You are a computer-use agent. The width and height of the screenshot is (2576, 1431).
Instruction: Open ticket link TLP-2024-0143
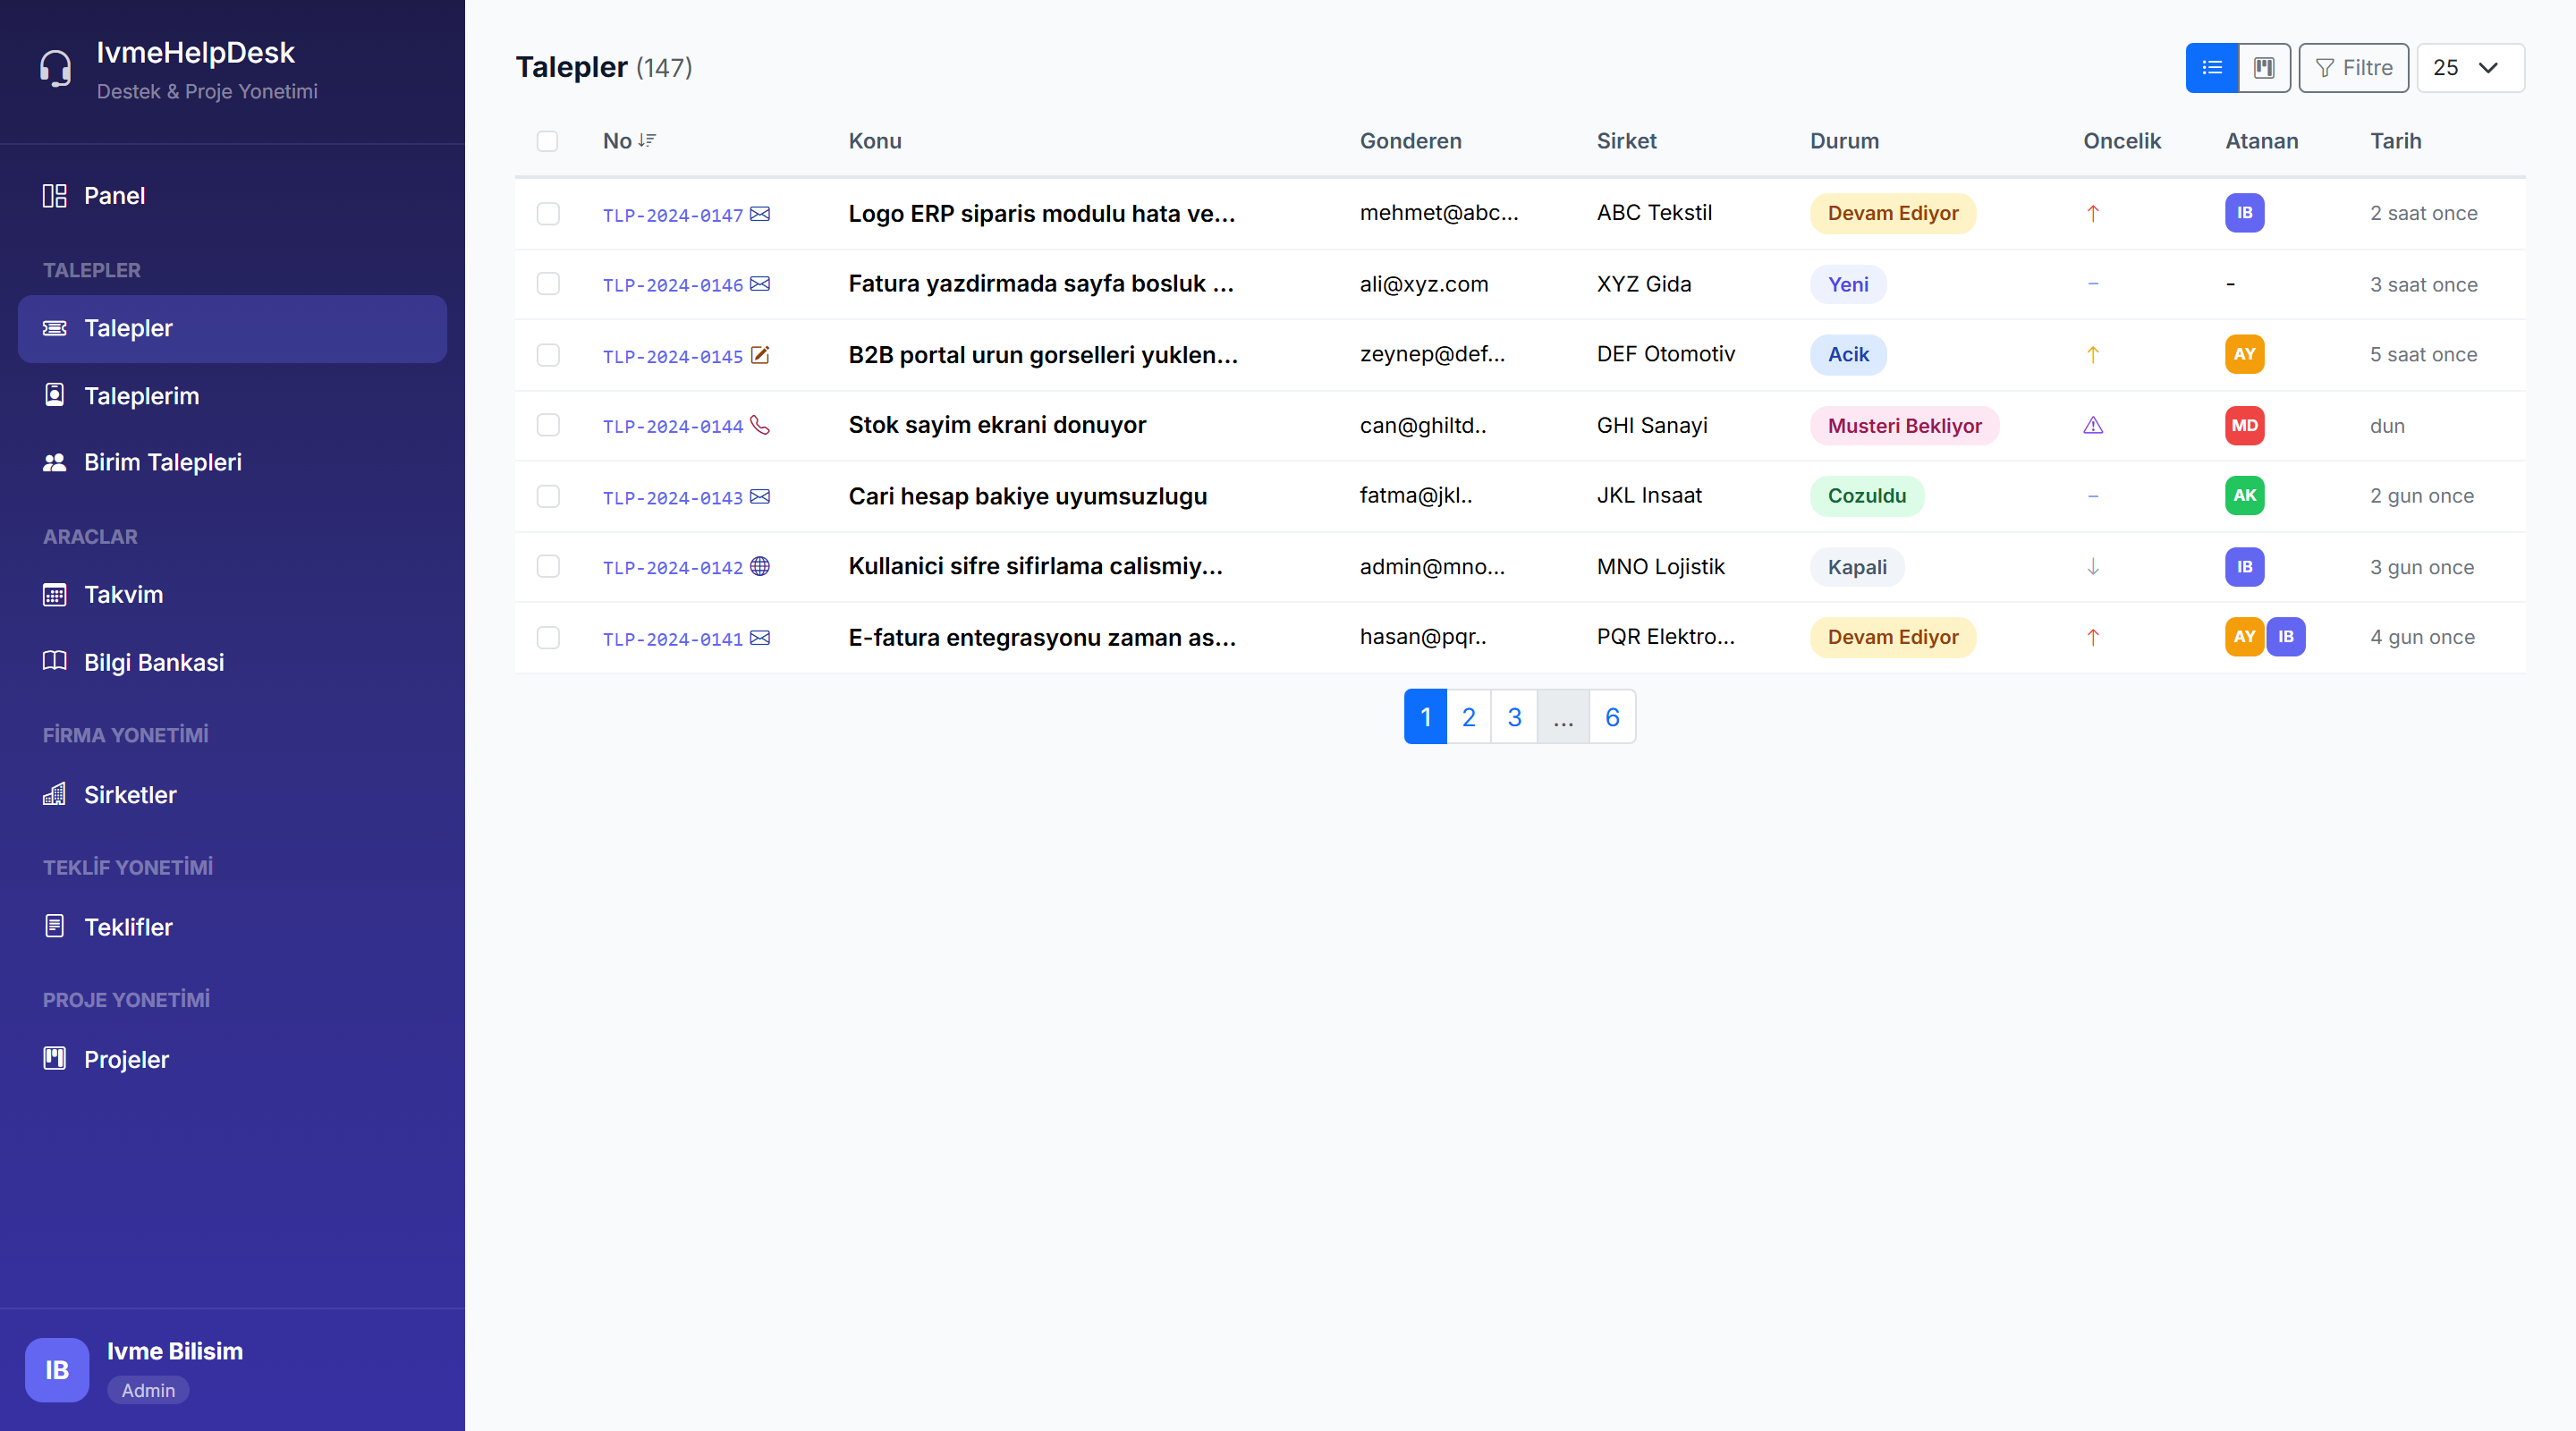click(x=672, y=497)
